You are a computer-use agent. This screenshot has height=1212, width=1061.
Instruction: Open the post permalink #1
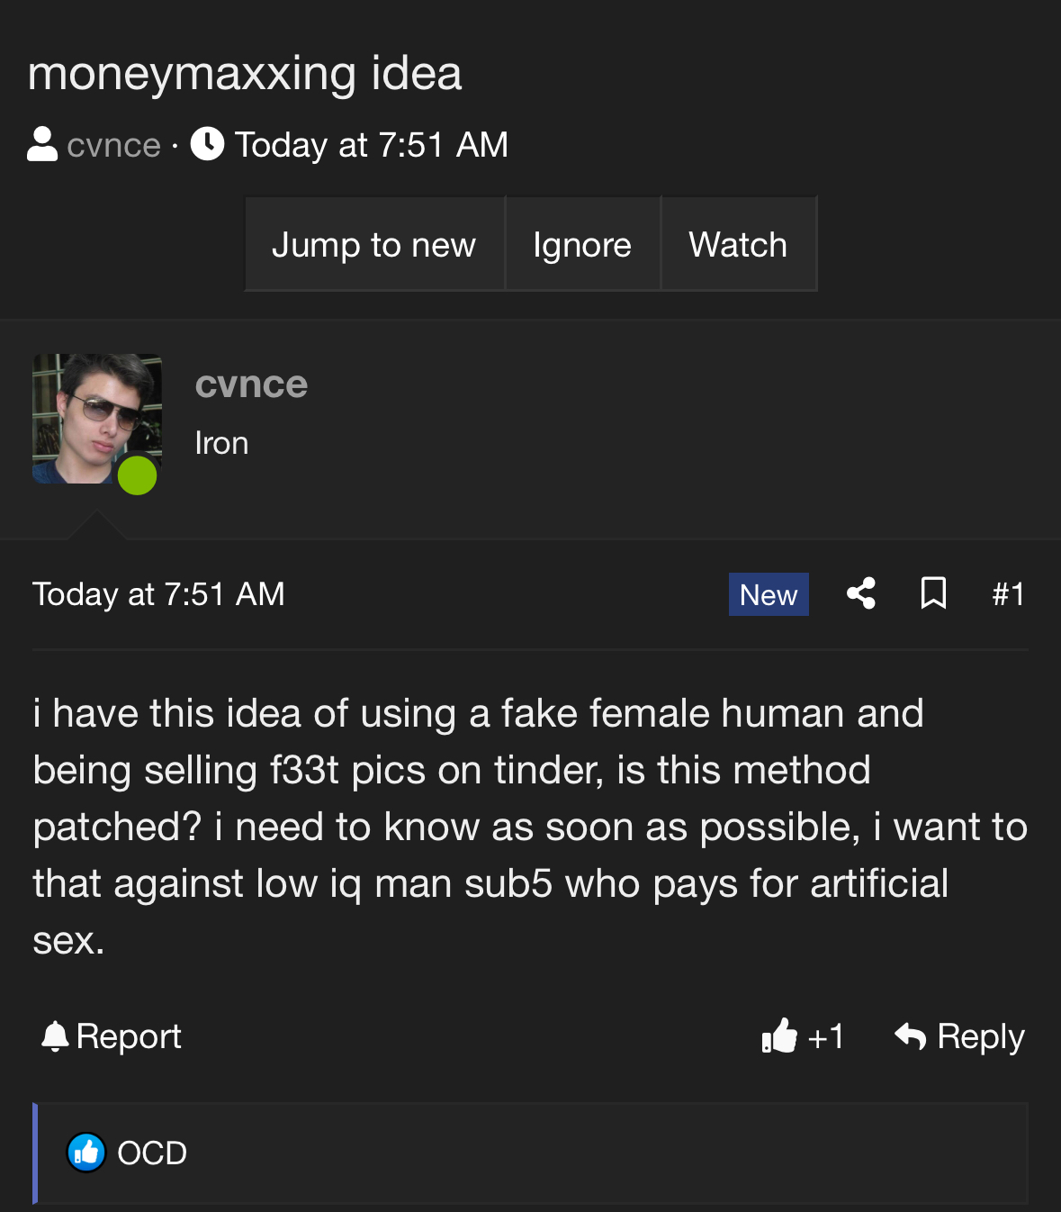click(1008, 594)
